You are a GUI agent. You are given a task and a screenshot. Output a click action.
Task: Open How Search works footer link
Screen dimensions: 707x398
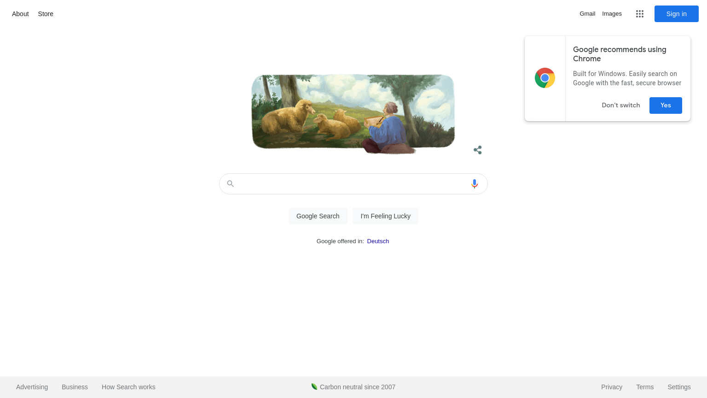[128, 387]
